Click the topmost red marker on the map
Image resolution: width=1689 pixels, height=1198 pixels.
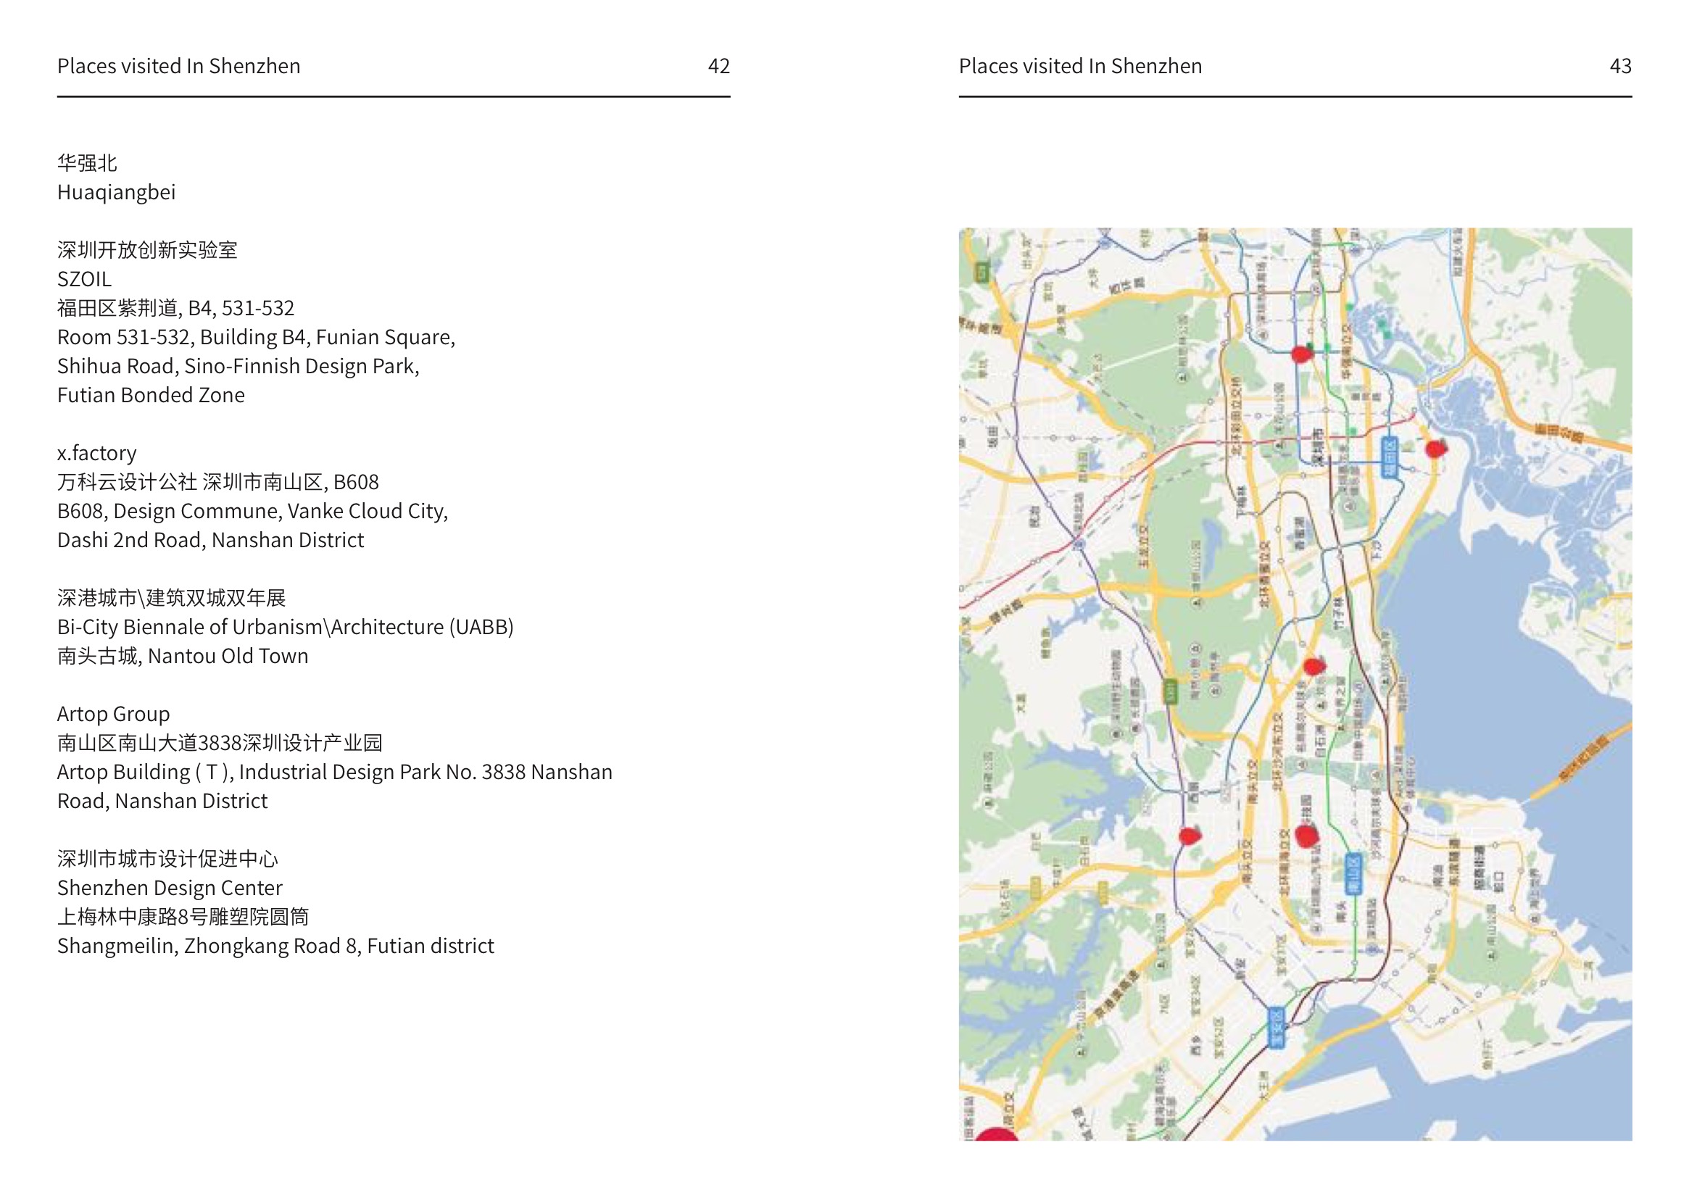pos(1302,355)
